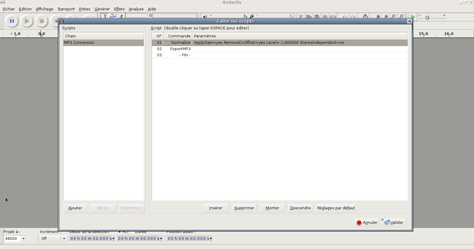
Task: Select the Envelope tool
Action: 113,16
